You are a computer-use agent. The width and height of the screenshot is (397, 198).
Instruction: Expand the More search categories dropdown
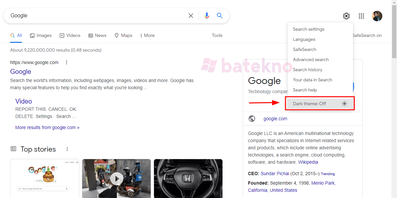(x=147, y=35)
